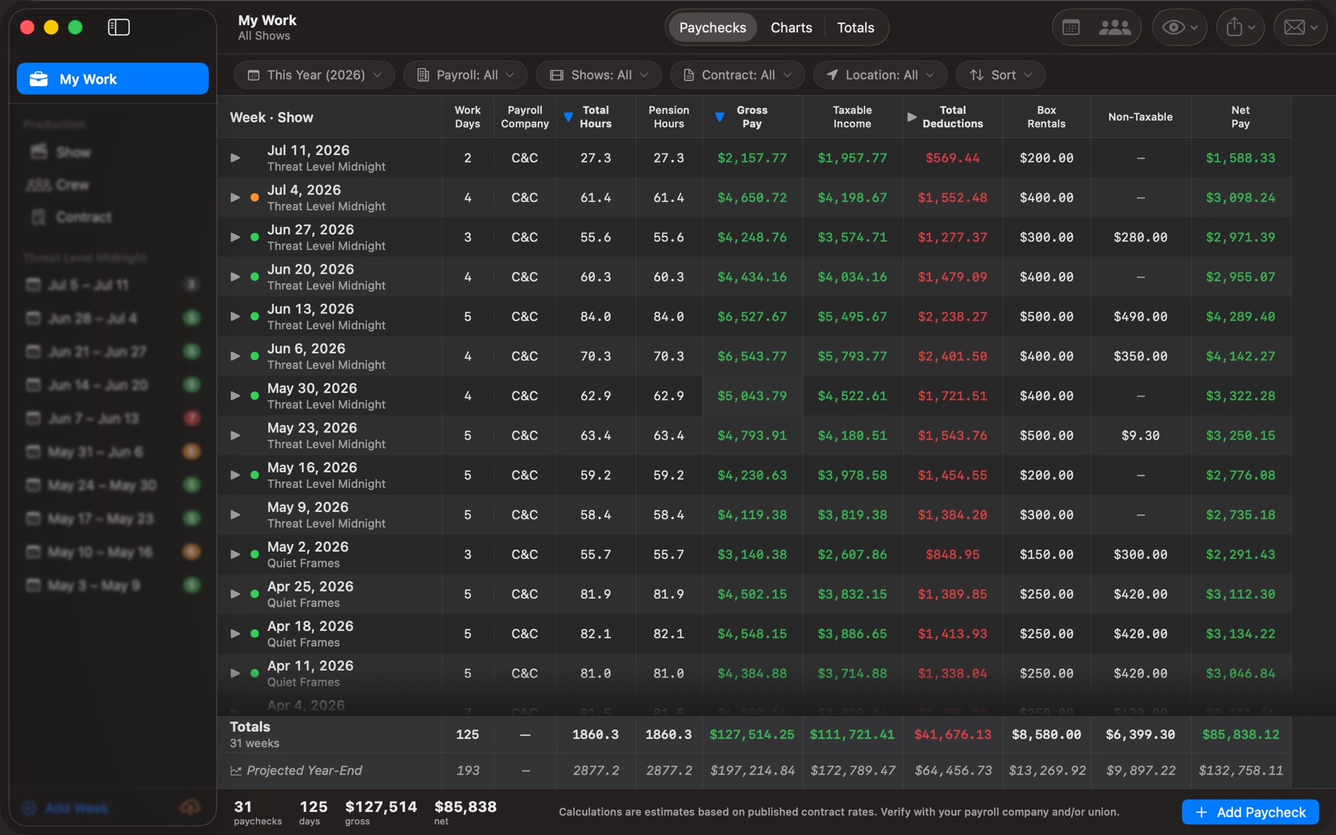Open the envelope email menu
The height and width of the screenshot is (835, 1336).
click(x=1300, y=27)
